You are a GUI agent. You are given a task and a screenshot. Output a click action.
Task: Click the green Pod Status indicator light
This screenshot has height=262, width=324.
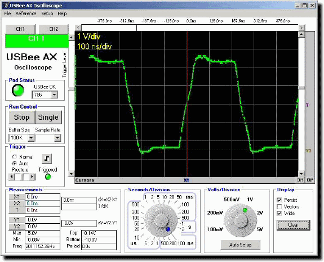coord(18,91)
